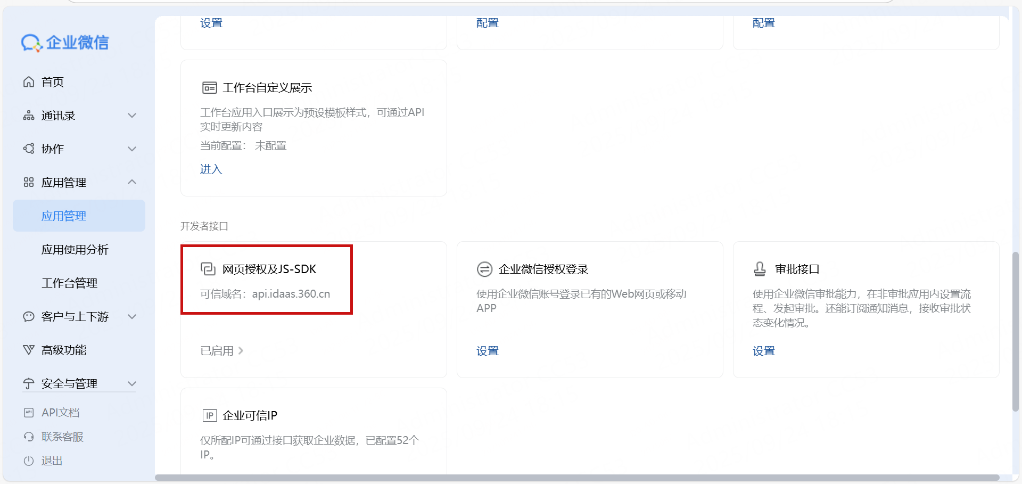Collapse the 应用管理 section chevron
Screen dimensions: 1022x484
pos(132,182)
